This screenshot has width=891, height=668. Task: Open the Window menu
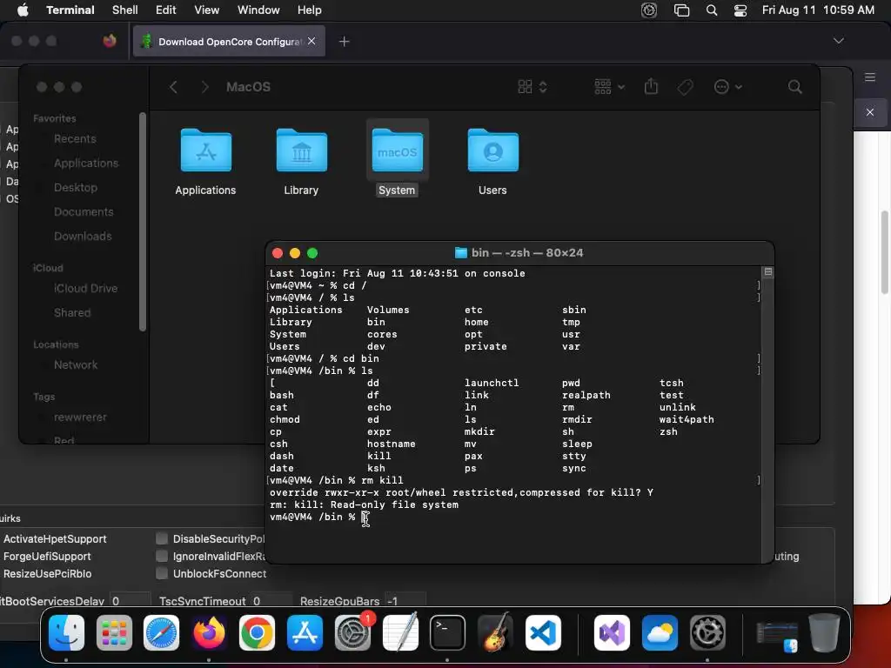point(258,10)
